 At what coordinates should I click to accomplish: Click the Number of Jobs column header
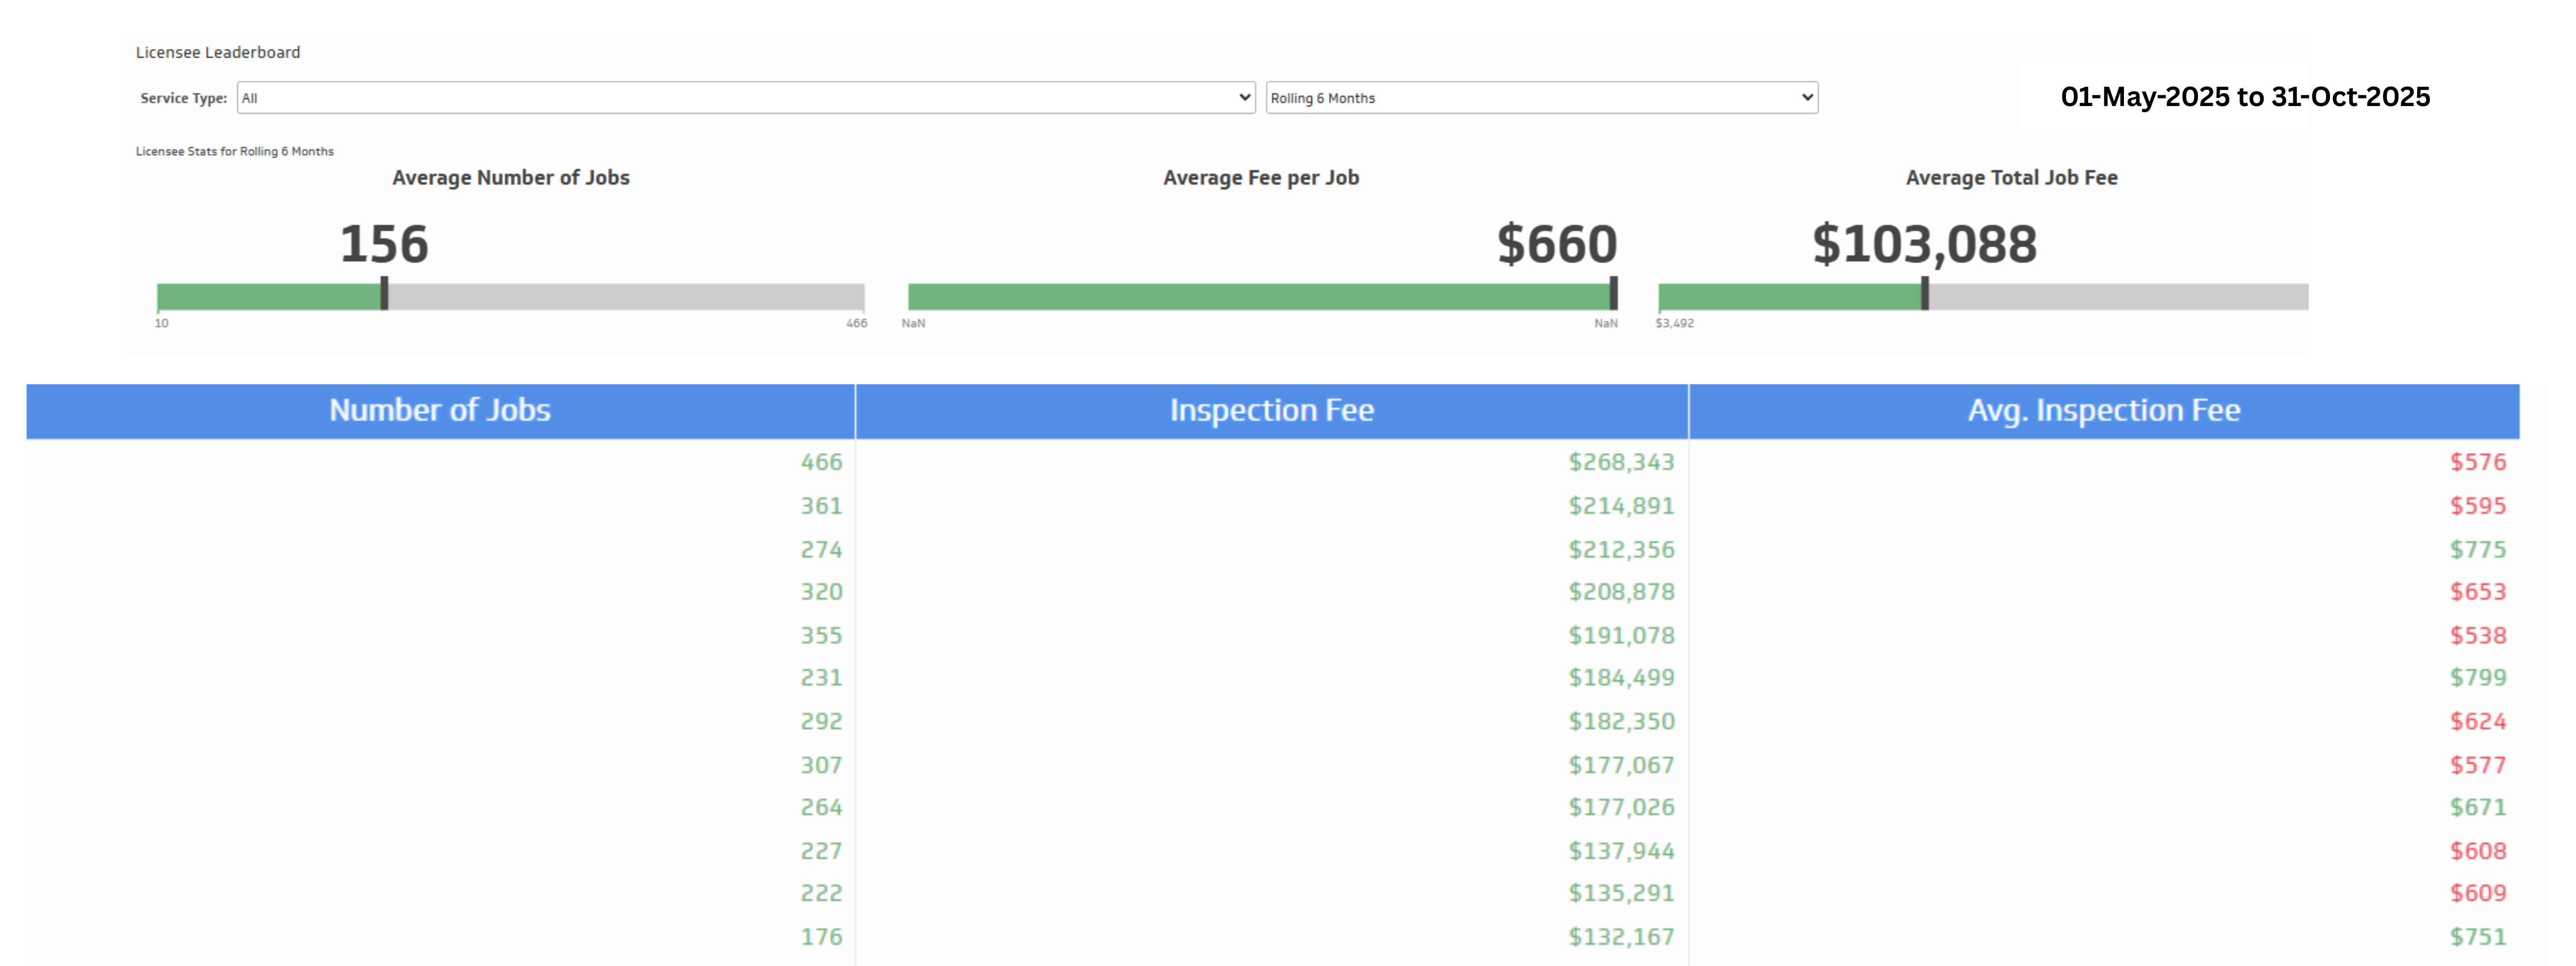440,411
